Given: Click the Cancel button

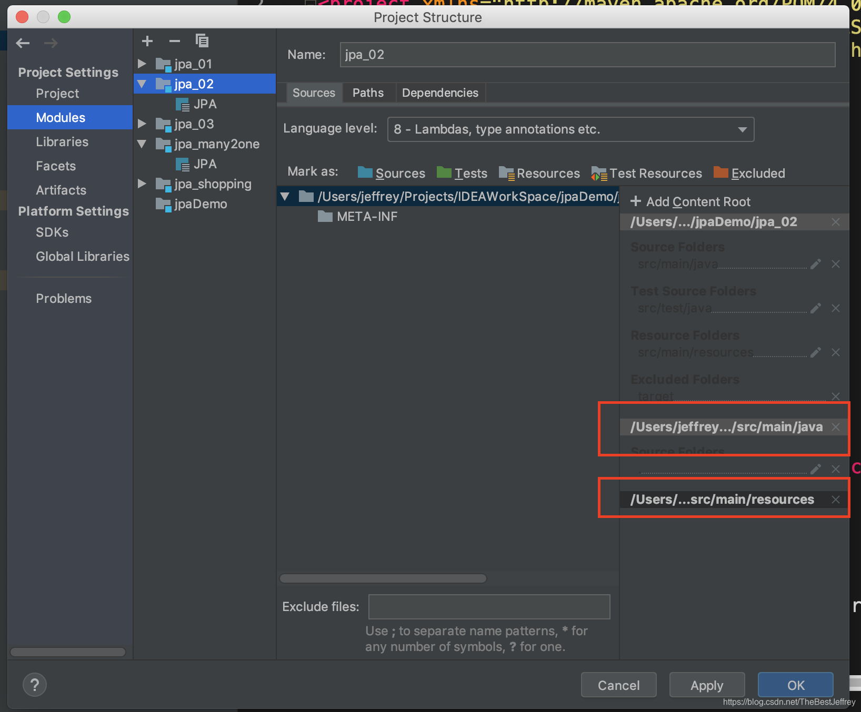Looking at the screenshot, I should (x=619, y=685).
